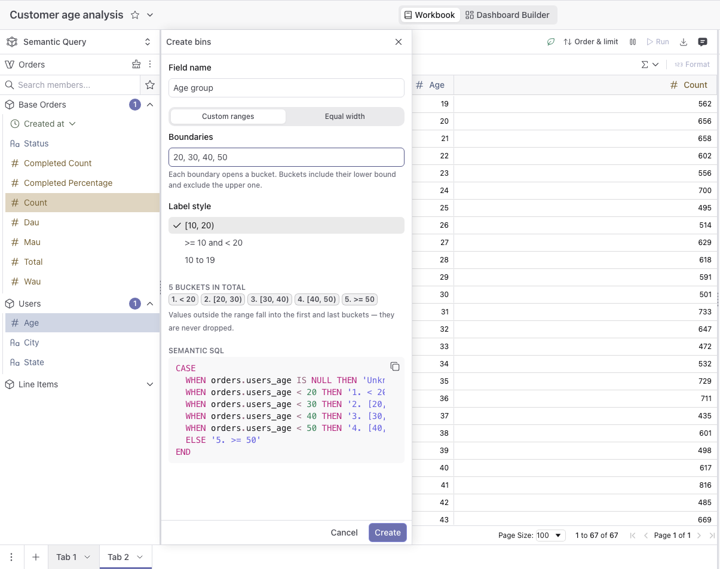Open Order & limit settings
This screenshot has width=720, height=569.
591,42
